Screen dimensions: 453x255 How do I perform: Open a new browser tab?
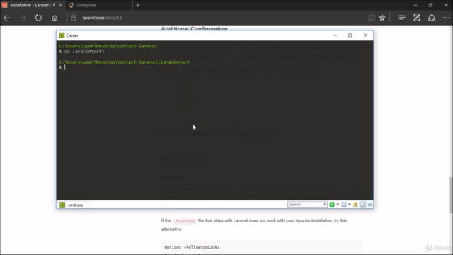(x=138, y=5)
